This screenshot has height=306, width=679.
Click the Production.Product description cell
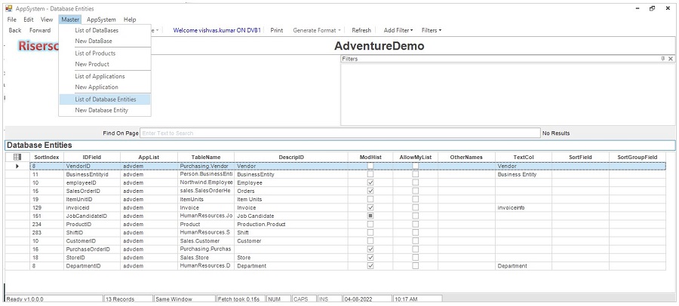[x=291, y=224]
